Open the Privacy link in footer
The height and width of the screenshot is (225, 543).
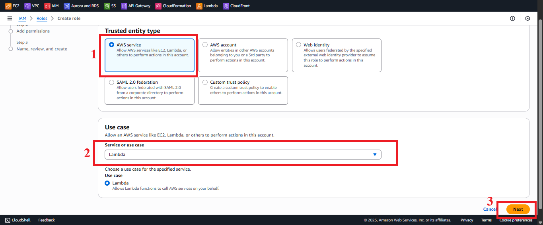tap(467, 220)
